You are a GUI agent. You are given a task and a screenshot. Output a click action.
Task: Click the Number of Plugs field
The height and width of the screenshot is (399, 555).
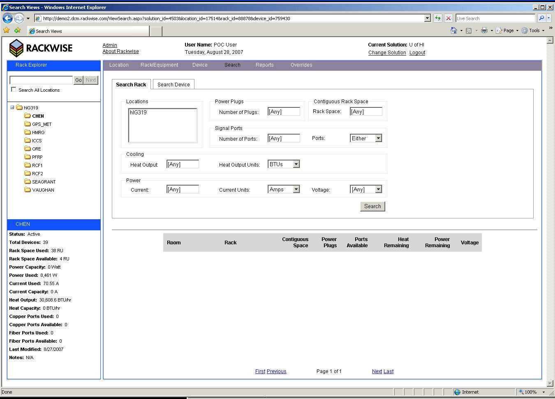click(x=284, y=111)
